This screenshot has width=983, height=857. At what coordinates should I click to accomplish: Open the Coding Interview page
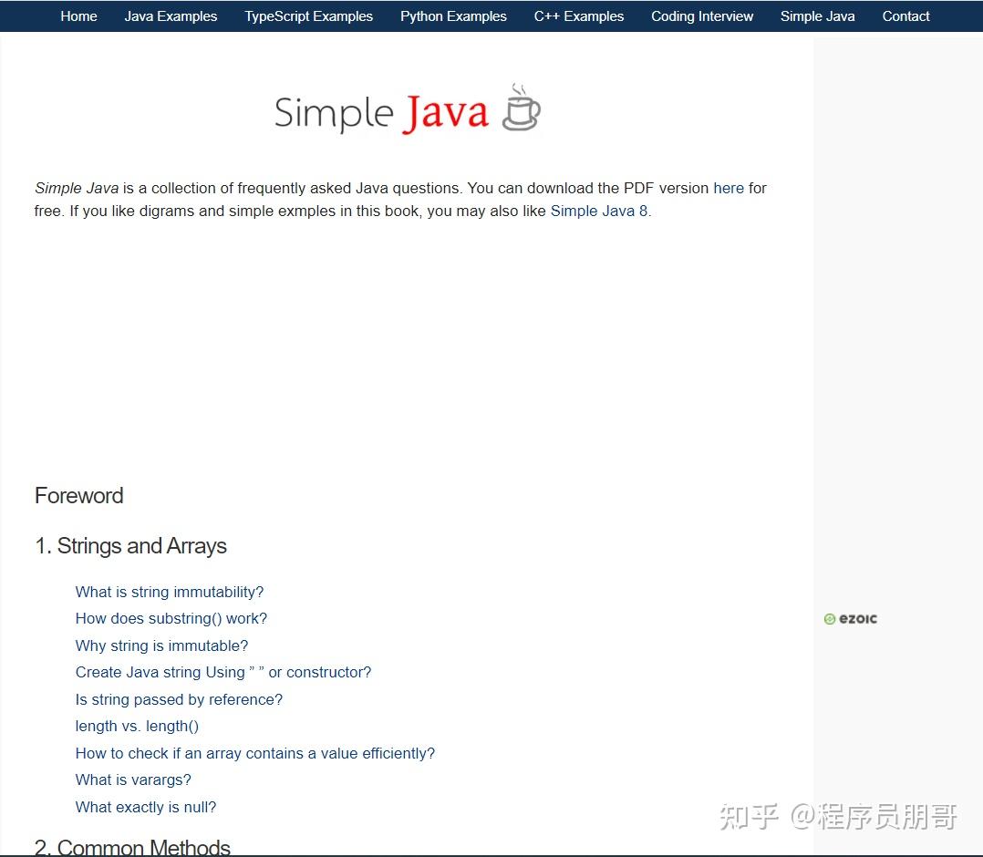pyautogui.click(x=701, y=15)
